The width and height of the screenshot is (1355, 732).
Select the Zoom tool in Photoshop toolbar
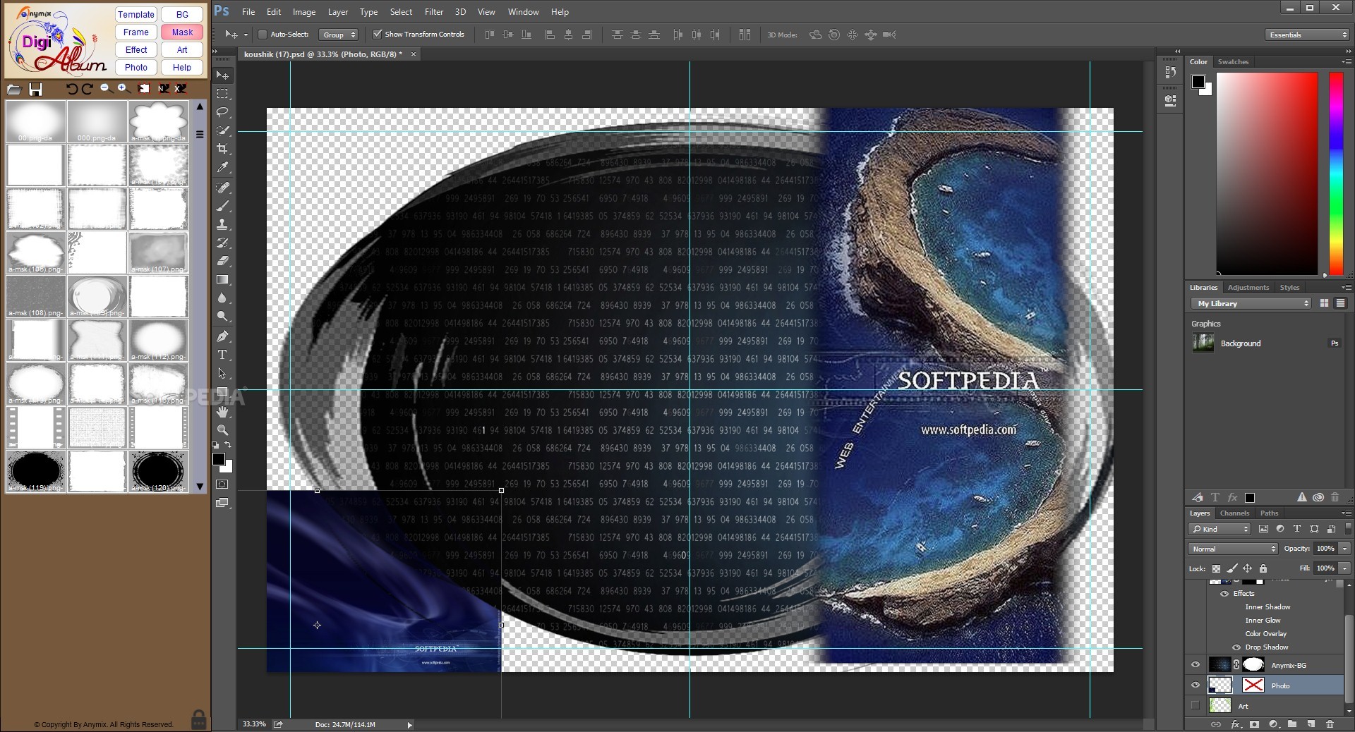pyautogui.click(x=222, y=430)
